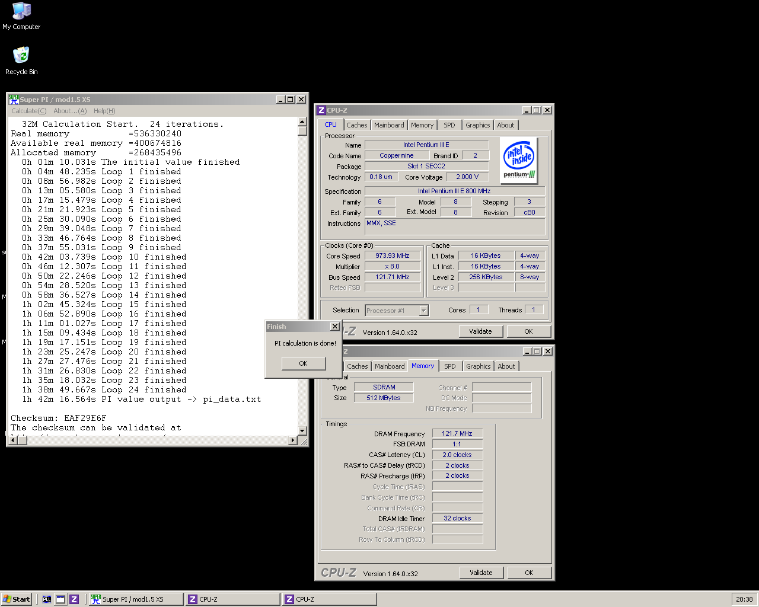Screen dimensions: 759x607
Task: Open the Help menu in Super PI
Action: [x=104, y=111]
